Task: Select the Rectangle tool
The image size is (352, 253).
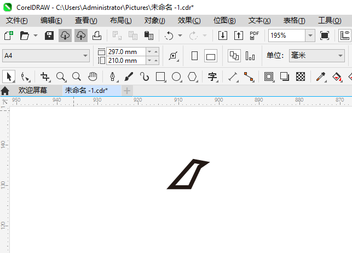Action: click(160, 77)
